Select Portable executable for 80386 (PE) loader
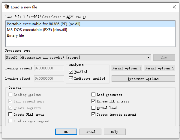 coord(91,24)
